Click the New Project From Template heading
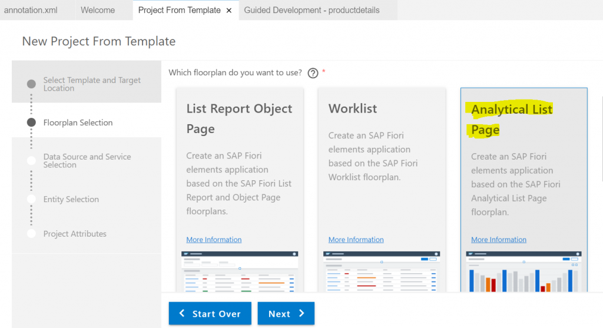The image size is (603, 328). [99, 41]
